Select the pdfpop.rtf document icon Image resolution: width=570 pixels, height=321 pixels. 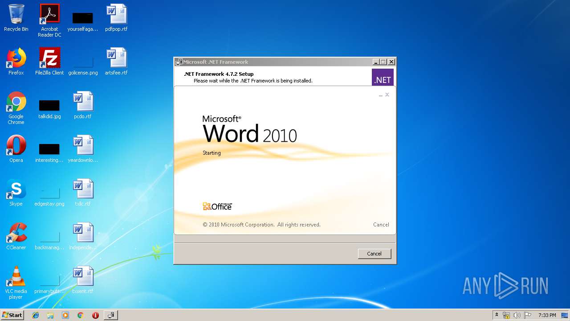(x=116, y=18)
